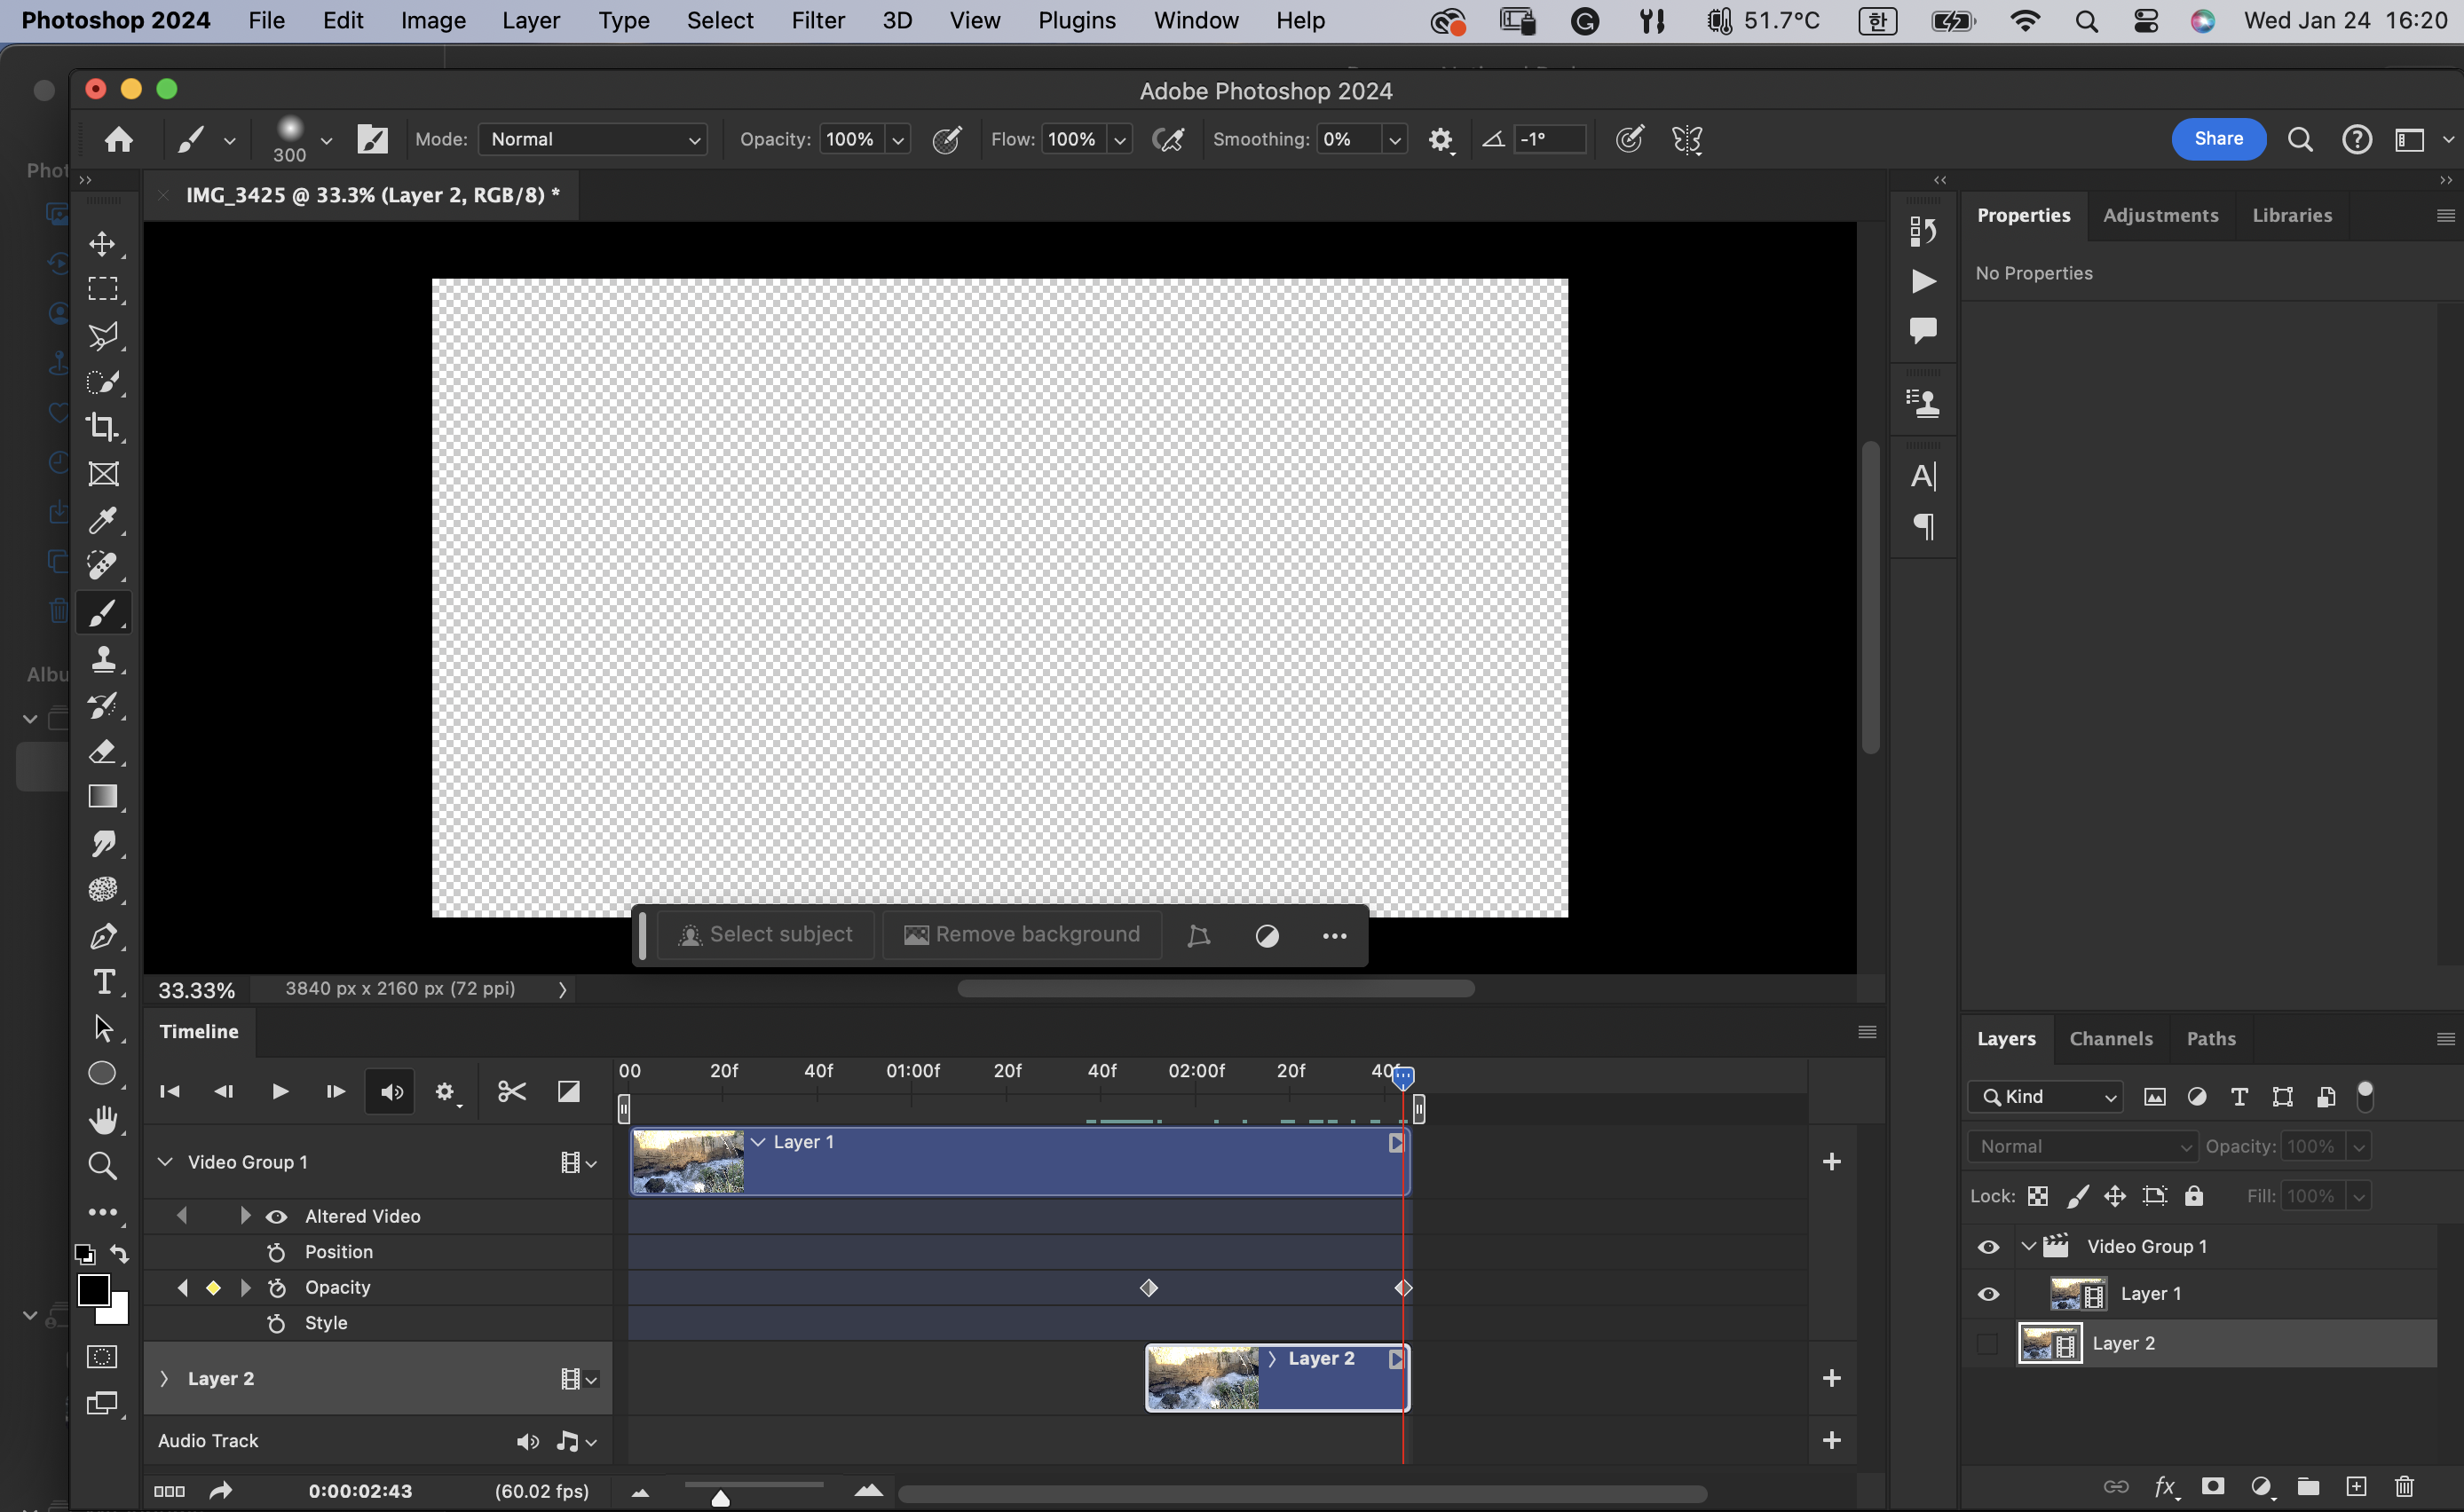Open the layer Kind filter dropdown
The image size is (2464, 1512).
[x=2046, y=1096]
